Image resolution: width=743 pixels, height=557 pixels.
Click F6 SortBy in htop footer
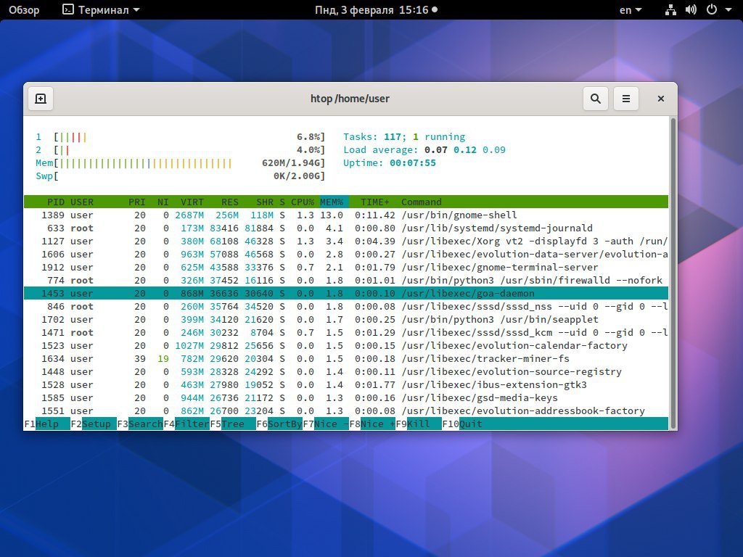tap(279, 424)
